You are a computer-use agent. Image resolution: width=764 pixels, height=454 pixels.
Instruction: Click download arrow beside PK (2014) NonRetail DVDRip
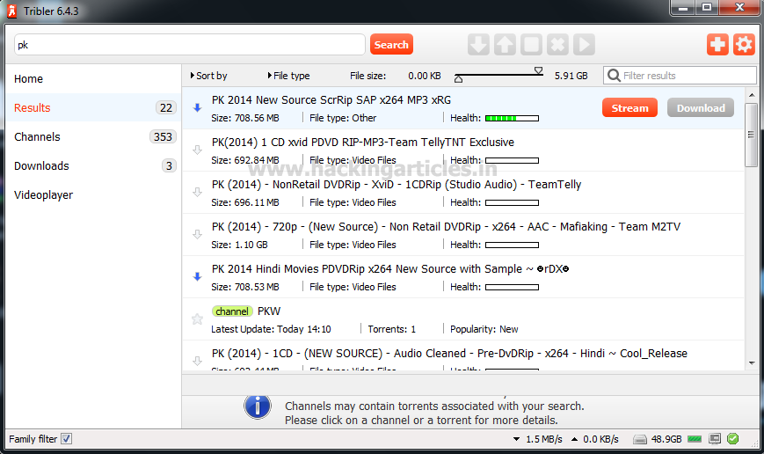(x=197, y=192)
